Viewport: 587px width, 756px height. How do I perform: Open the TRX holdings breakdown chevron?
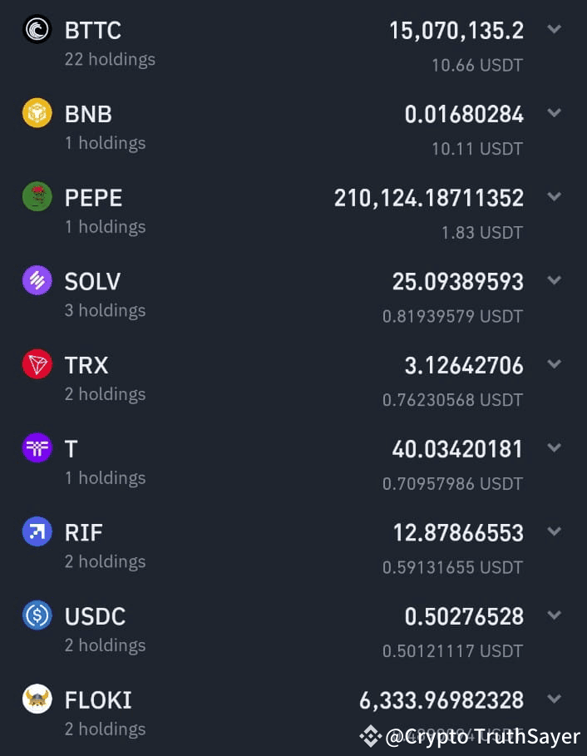point(555,364)
